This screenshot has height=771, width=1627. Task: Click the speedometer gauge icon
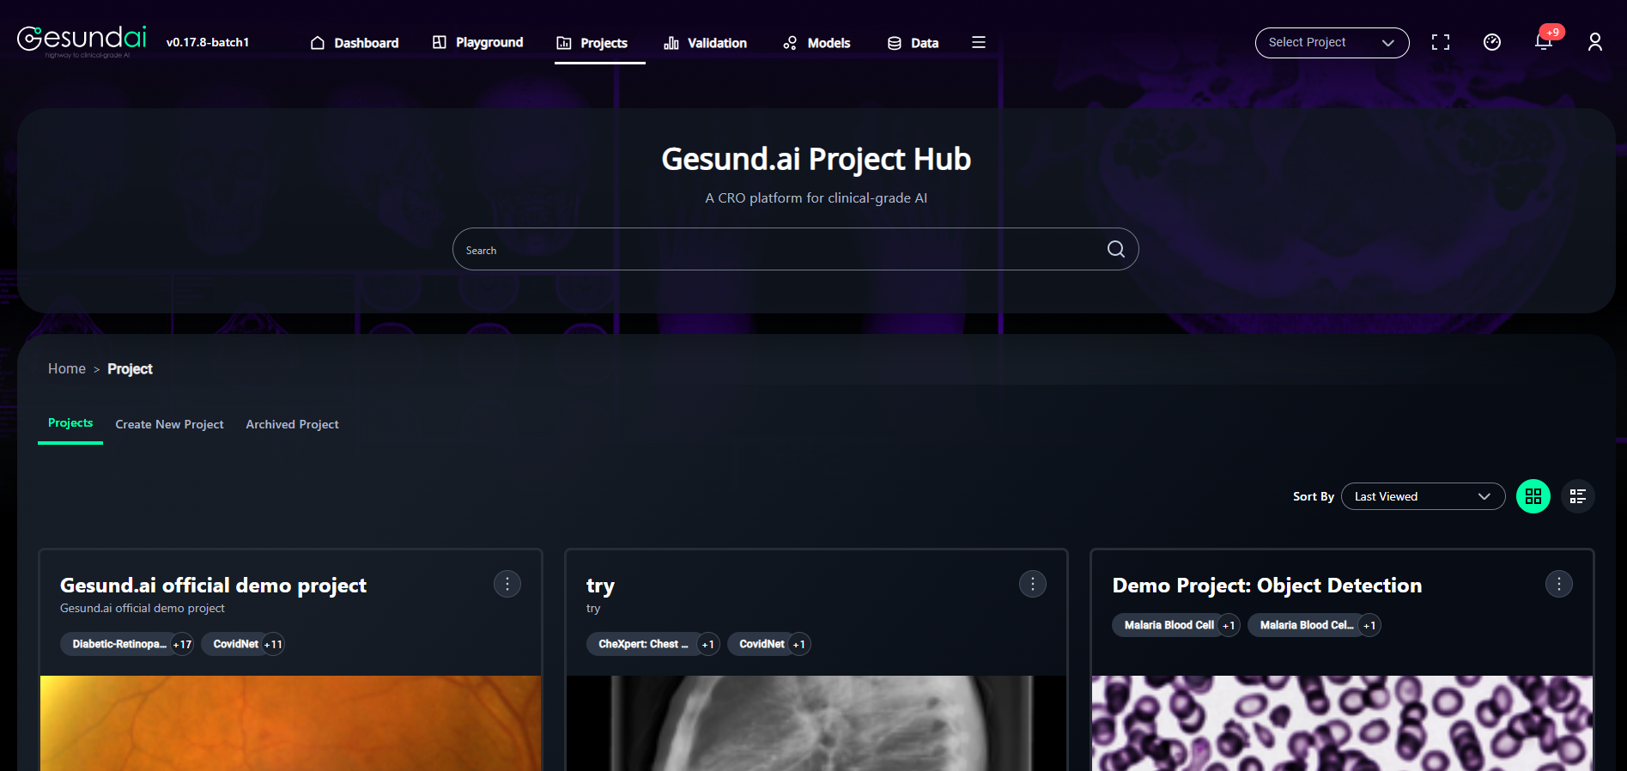pyautogui.click(x=1492, y=42)
